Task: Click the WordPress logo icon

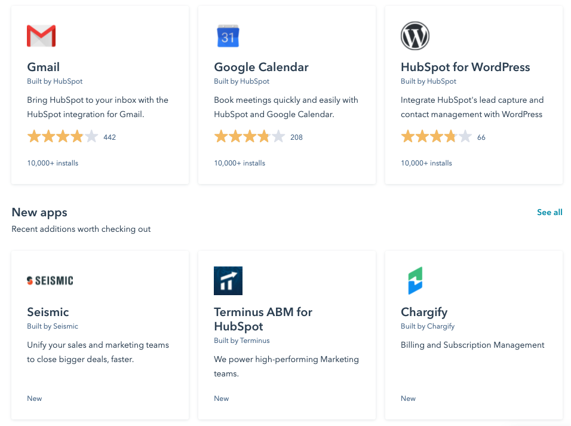Action: pos(415,36)
